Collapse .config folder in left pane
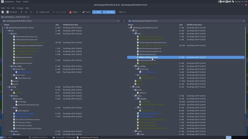Screen dimensions: 248x139 (x=7, y=87)
